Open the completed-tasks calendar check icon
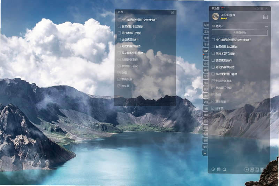Image resolution: width=279 pixels, height=186 pixels. 219,169
